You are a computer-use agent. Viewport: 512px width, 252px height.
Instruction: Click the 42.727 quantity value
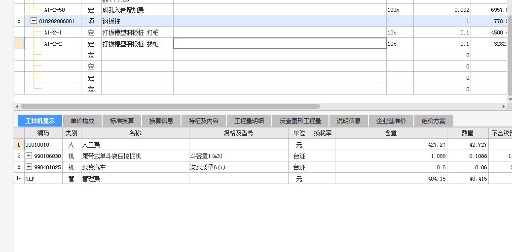point(467,144)
